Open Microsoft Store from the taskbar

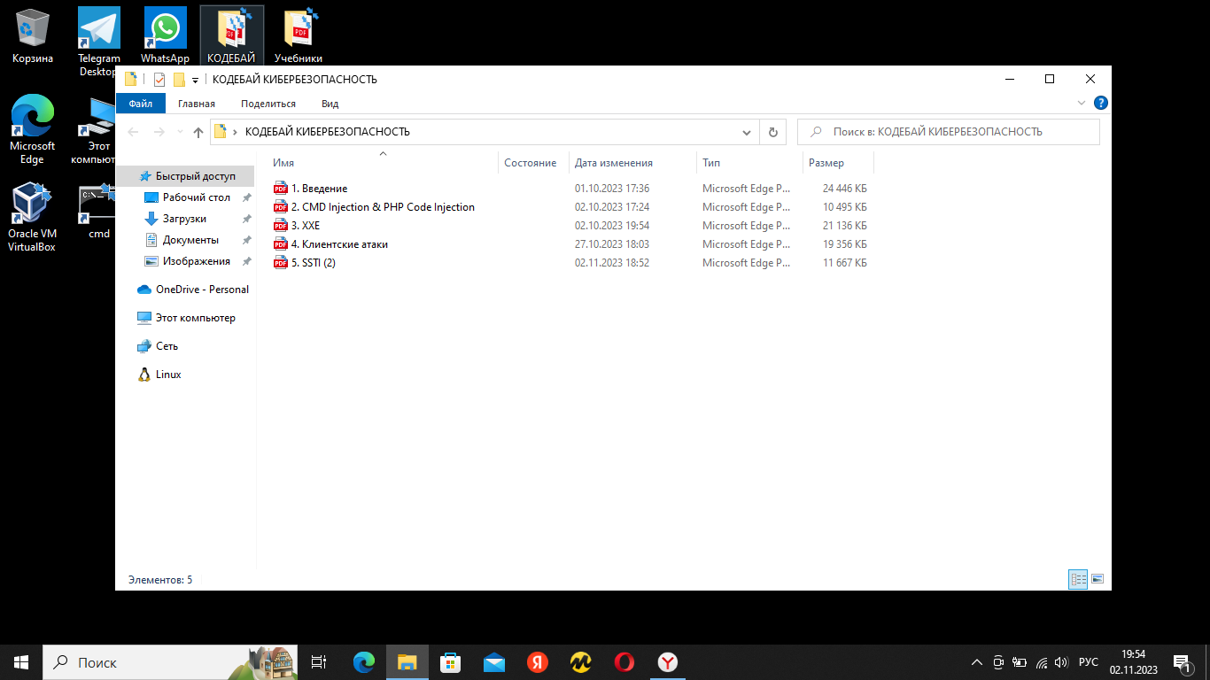tap(451, 662)
